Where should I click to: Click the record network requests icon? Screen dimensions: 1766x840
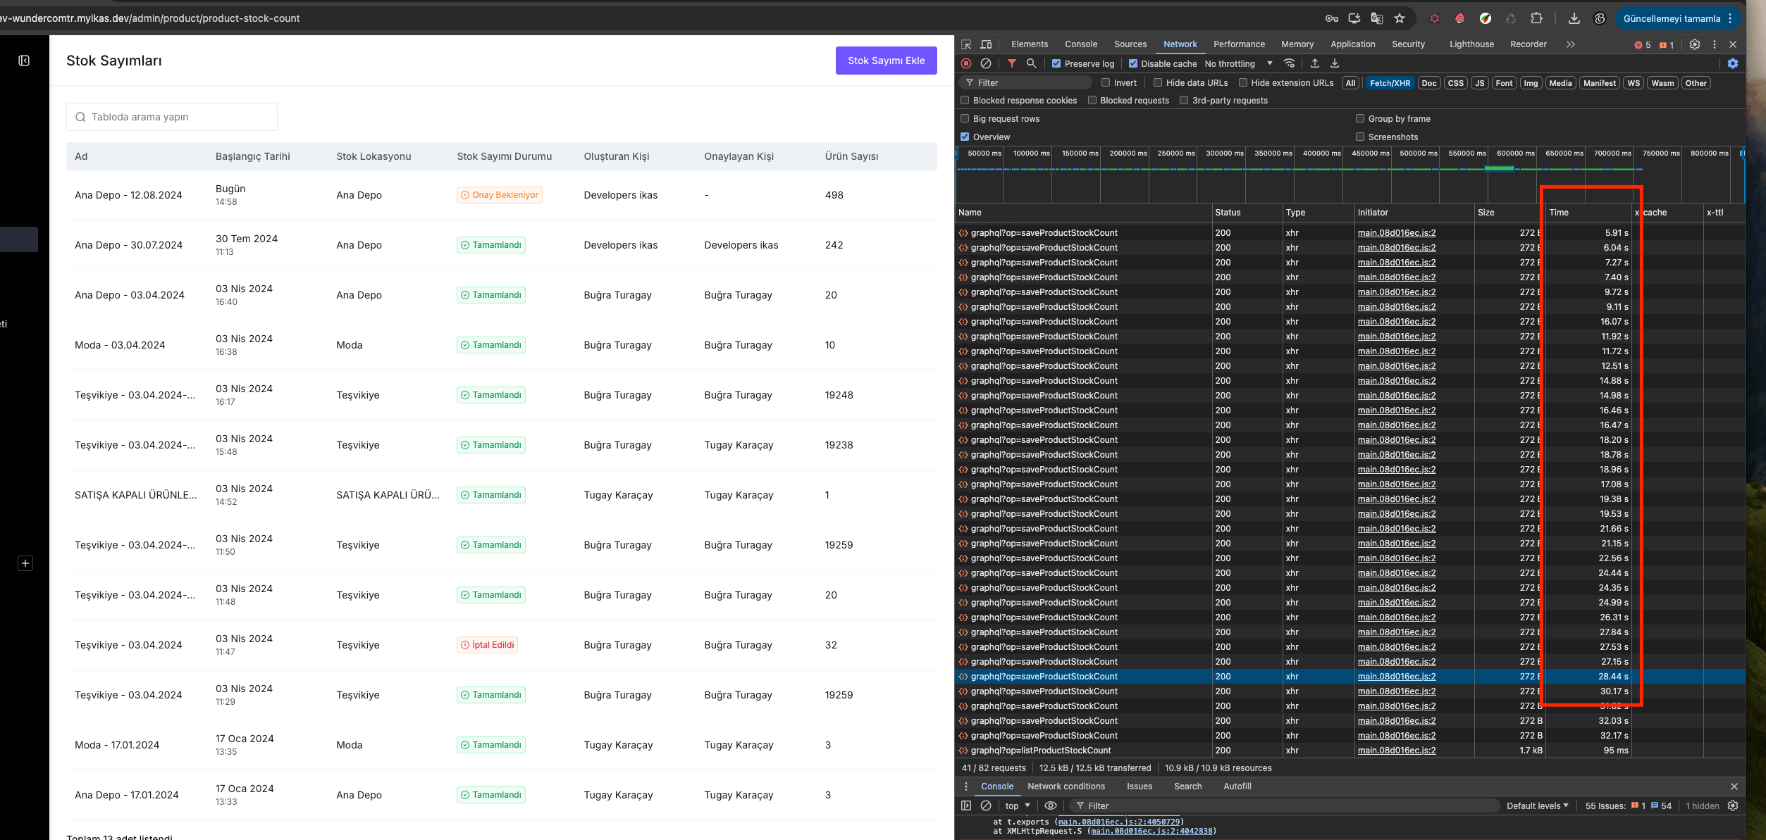point(968,63)
